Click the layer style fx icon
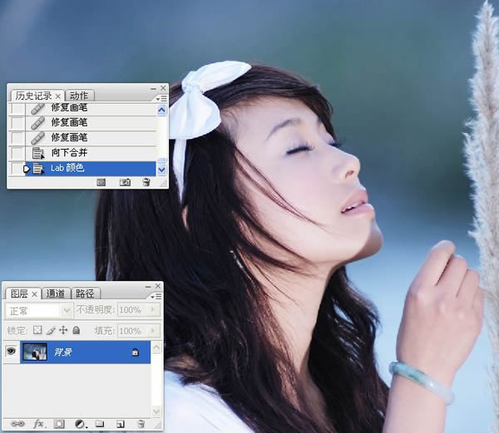The image size is (499, 433). pos(38,424)
